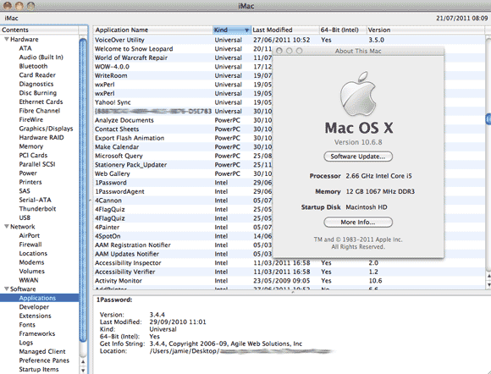This screenshot has width=491, height=374.
Task: Select Startup Items under Software
Action: pos(39,369)
